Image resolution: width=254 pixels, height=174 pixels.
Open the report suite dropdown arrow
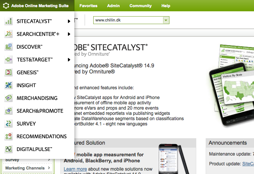click(166, 20)
